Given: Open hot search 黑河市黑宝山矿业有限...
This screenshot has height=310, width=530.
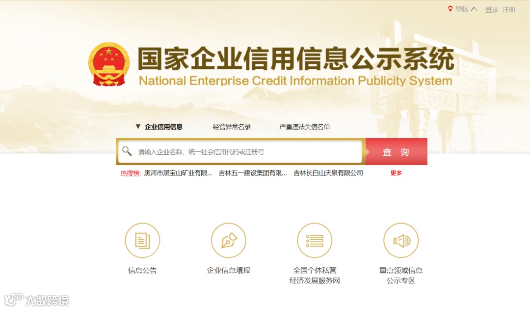Looking at the screenshot, I should pyautogui.click(x=178, y=173).
